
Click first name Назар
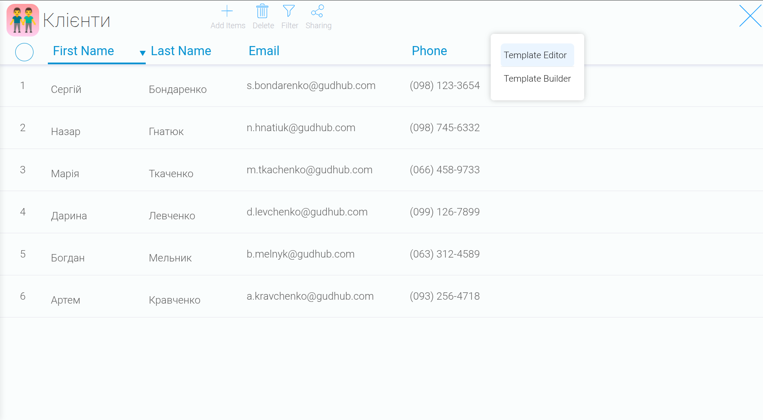(66, 132)
